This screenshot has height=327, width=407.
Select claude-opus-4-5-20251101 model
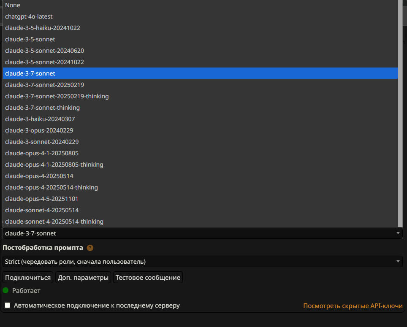tap(41, 199)
